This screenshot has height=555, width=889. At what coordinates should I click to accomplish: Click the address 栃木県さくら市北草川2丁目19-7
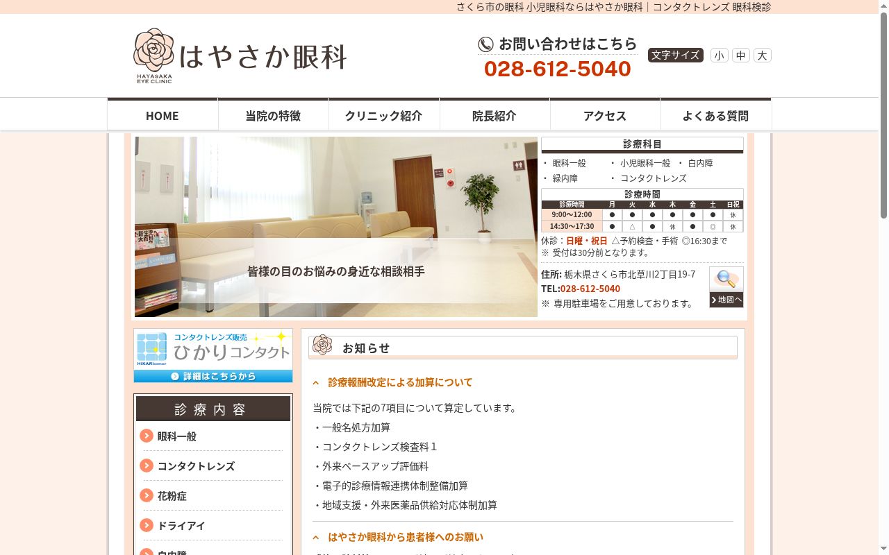click(630, 274)
